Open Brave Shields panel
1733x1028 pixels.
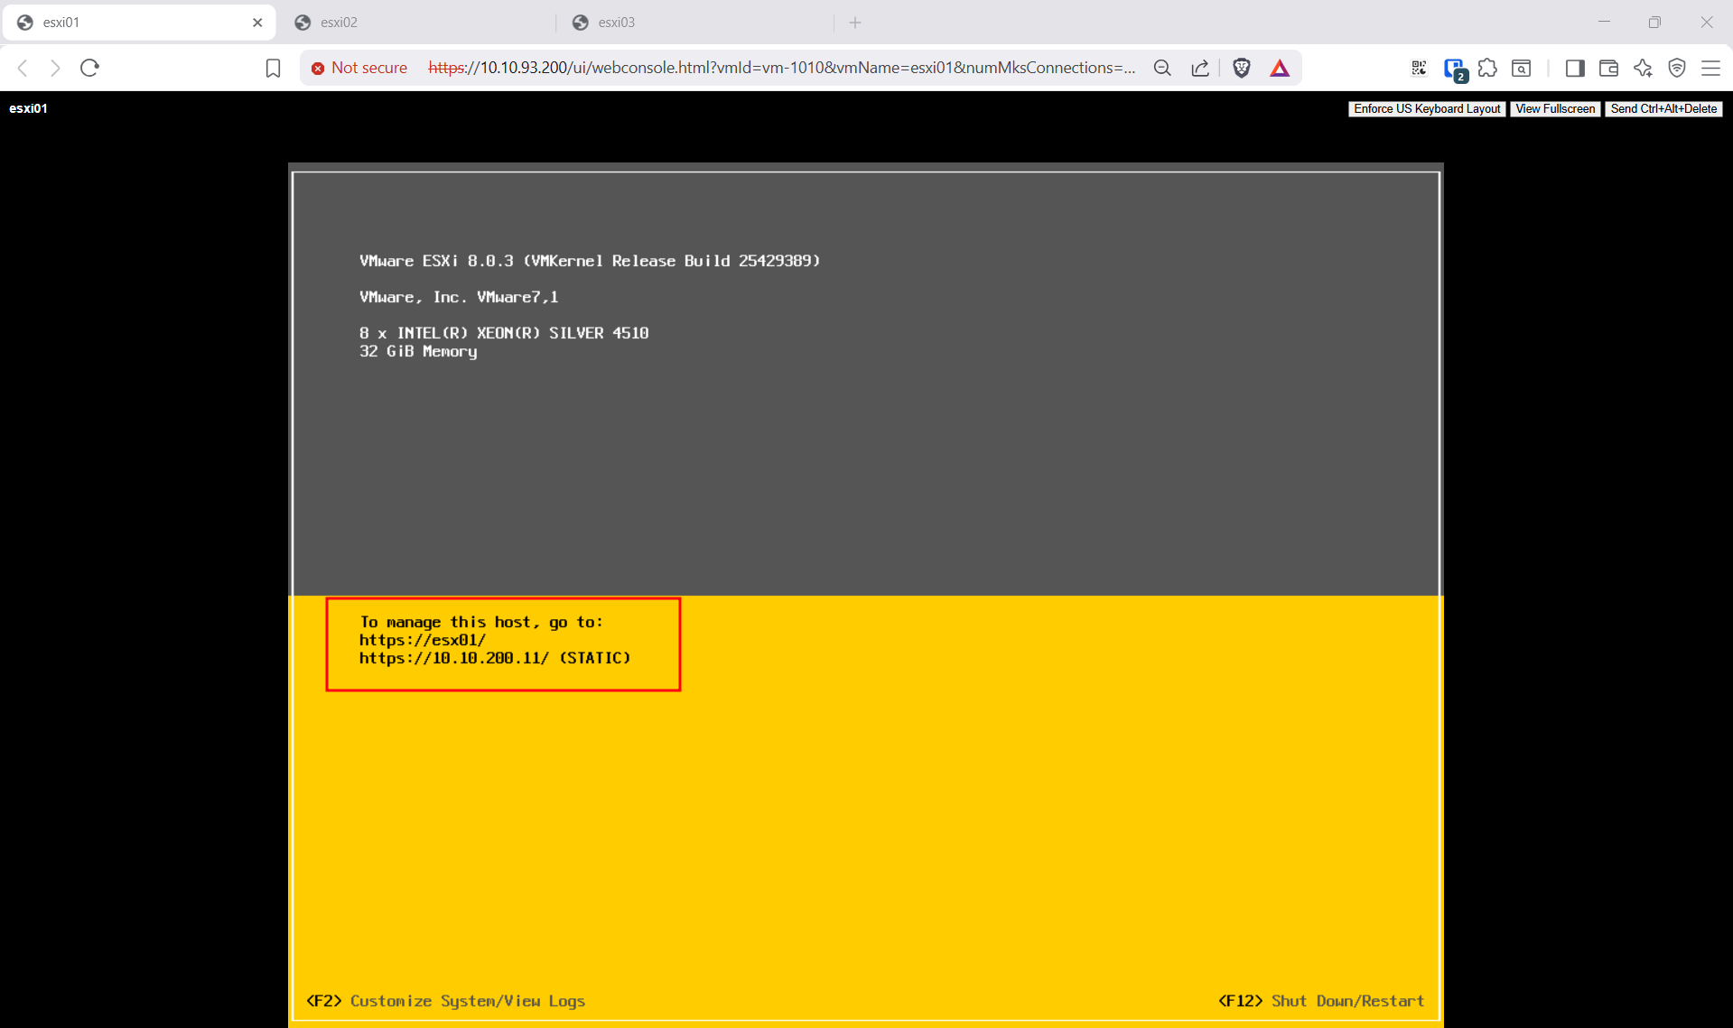tap(1242, 68)
